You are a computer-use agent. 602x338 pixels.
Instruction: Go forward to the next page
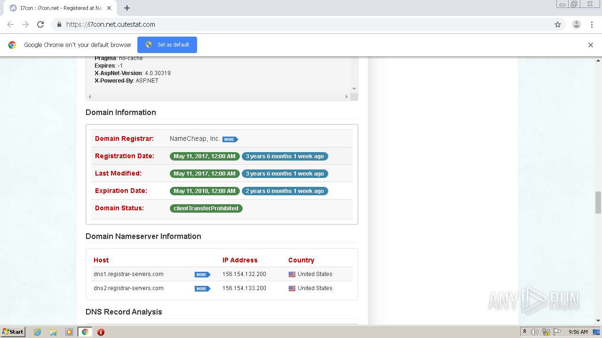tap(25, 24)
